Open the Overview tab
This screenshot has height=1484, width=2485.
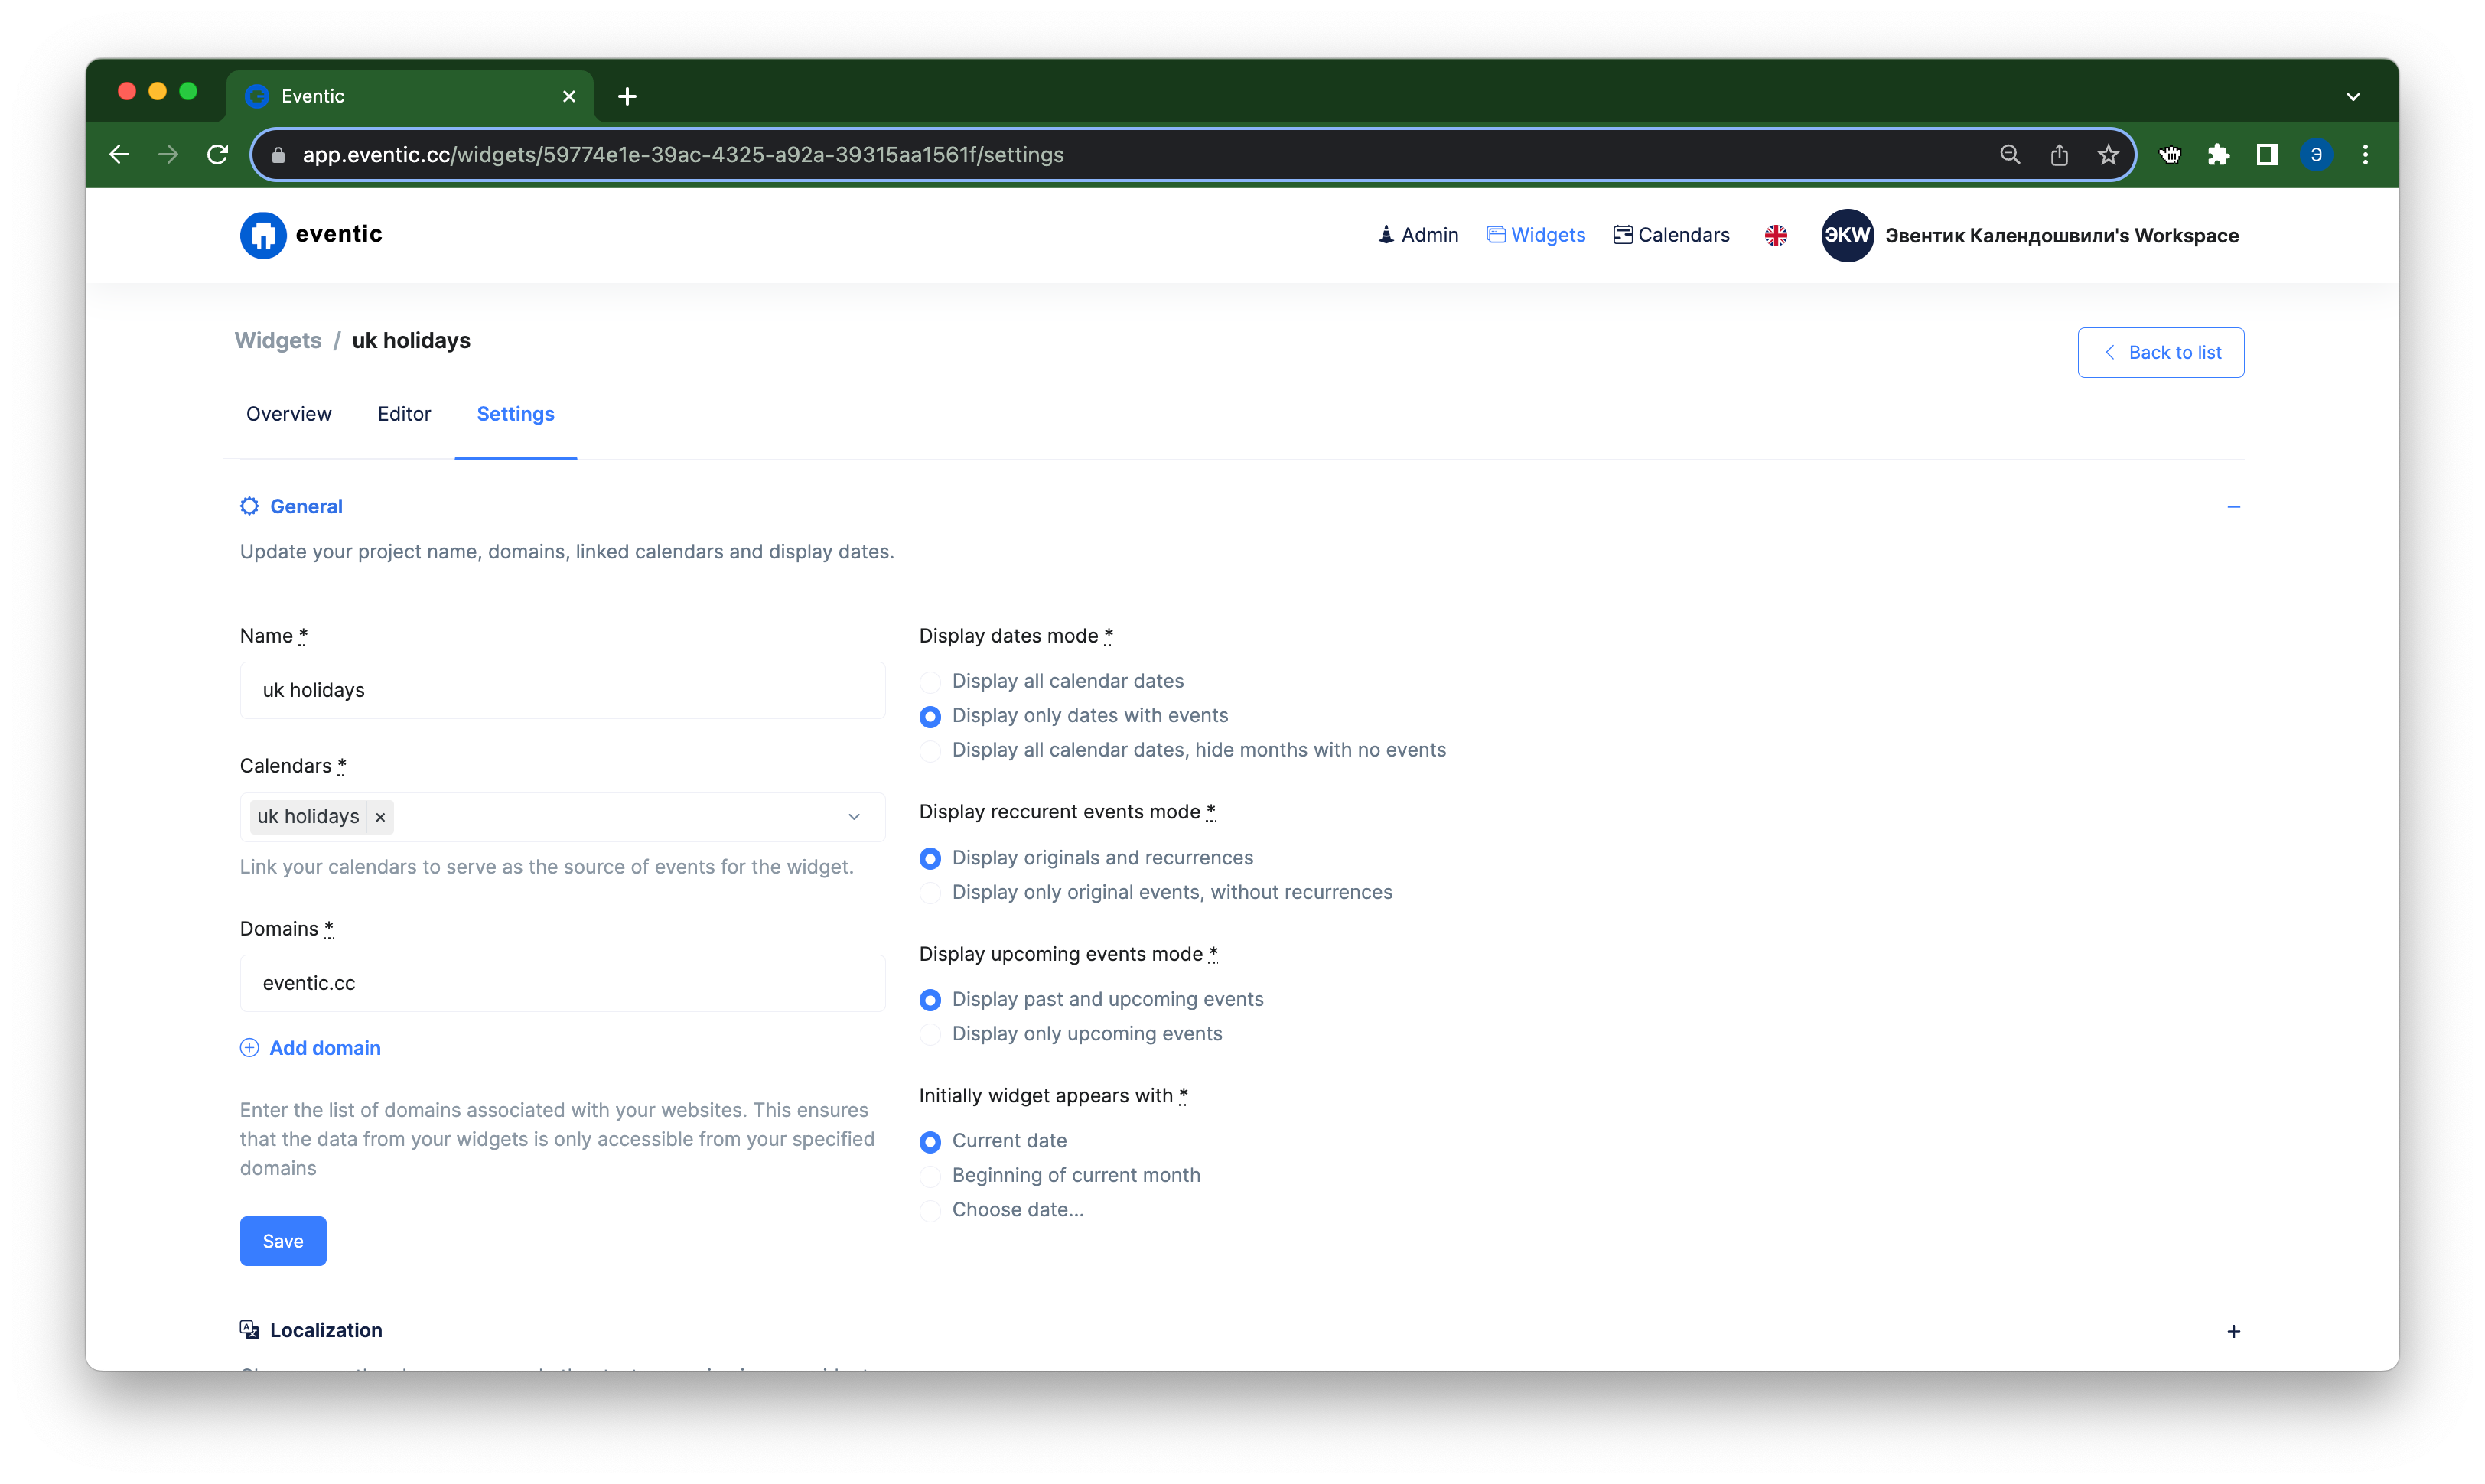288,414
